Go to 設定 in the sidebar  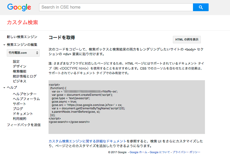(x=16, y=62)
